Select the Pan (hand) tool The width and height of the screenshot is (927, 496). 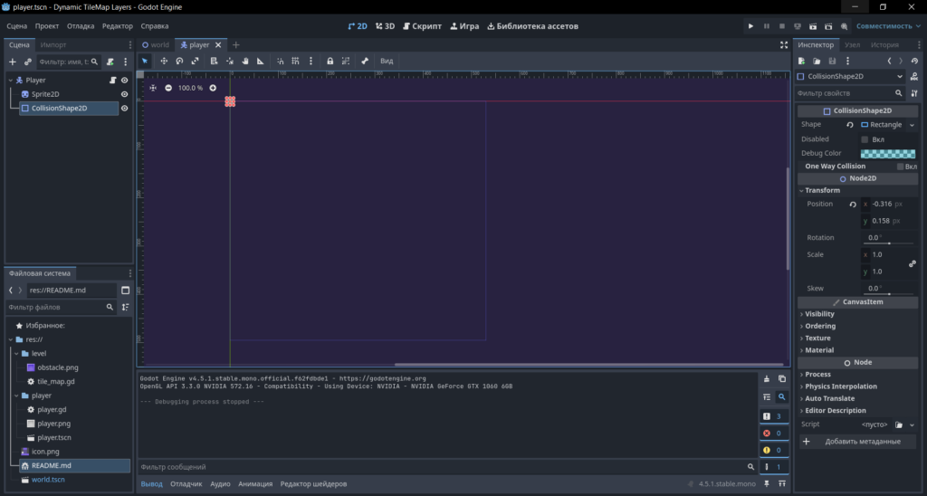(x=244, y=61)
